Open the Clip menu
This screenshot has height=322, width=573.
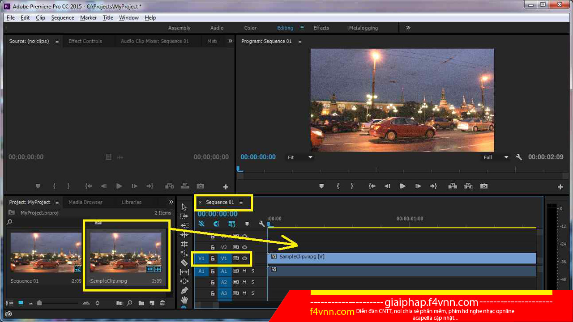coord(40,17)
